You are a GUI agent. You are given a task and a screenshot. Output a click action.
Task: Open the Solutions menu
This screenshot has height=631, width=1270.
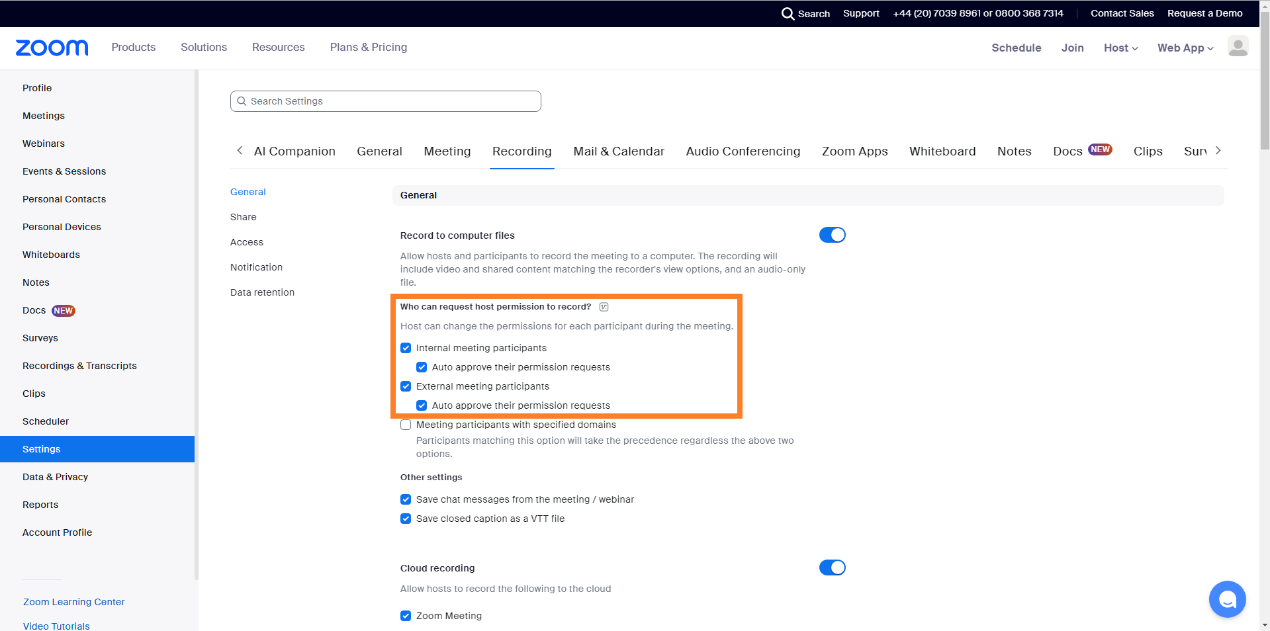coord(204,47)
